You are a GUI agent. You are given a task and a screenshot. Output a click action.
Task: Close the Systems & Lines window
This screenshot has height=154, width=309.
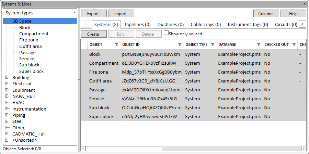[304, 3]
